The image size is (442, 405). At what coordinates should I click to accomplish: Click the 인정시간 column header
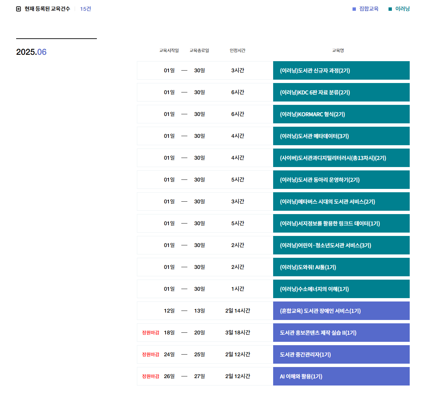[x=237, y=50]
